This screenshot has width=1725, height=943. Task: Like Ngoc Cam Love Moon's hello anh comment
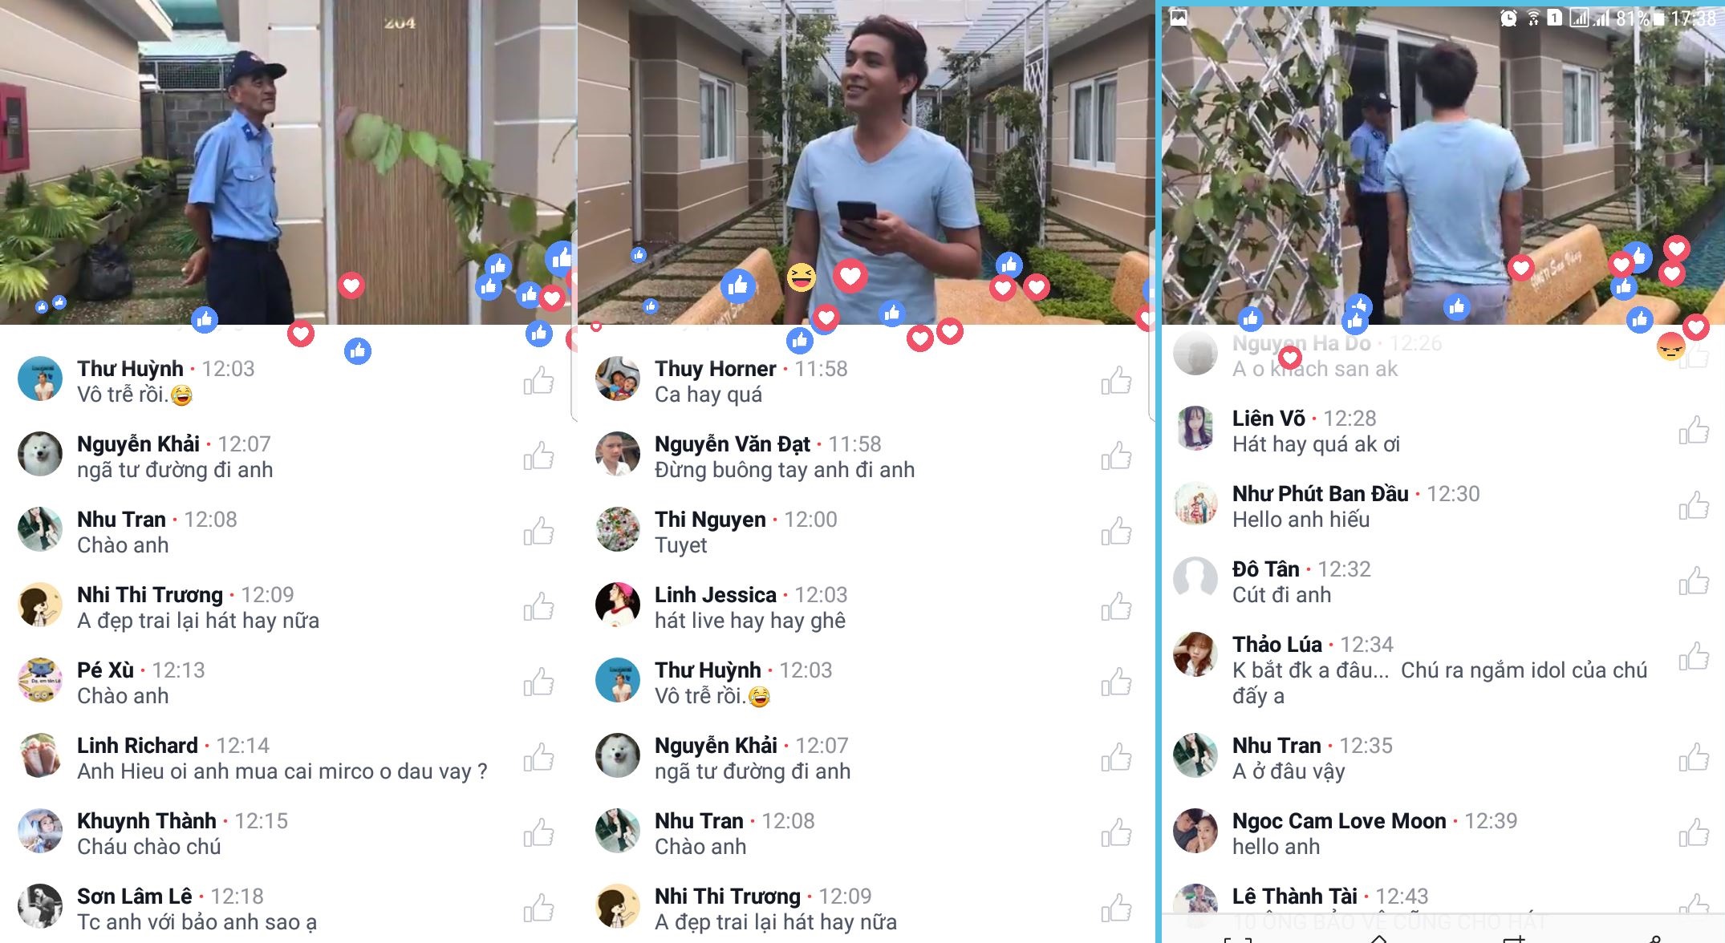coord(1695,833)
